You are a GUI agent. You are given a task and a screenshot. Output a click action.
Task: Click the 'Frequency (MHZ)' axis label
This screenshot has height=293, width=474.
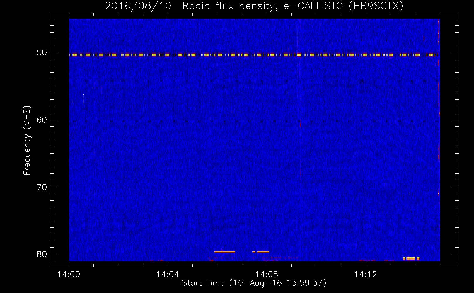pyautogui.click(x=27, y=141)
